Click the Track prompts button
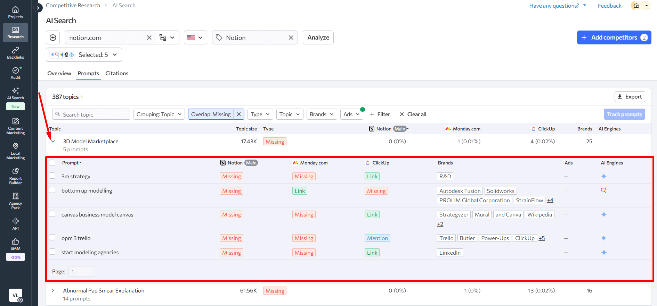The width and height of the screenshot is (657, 306). click(x=624, y=114)
